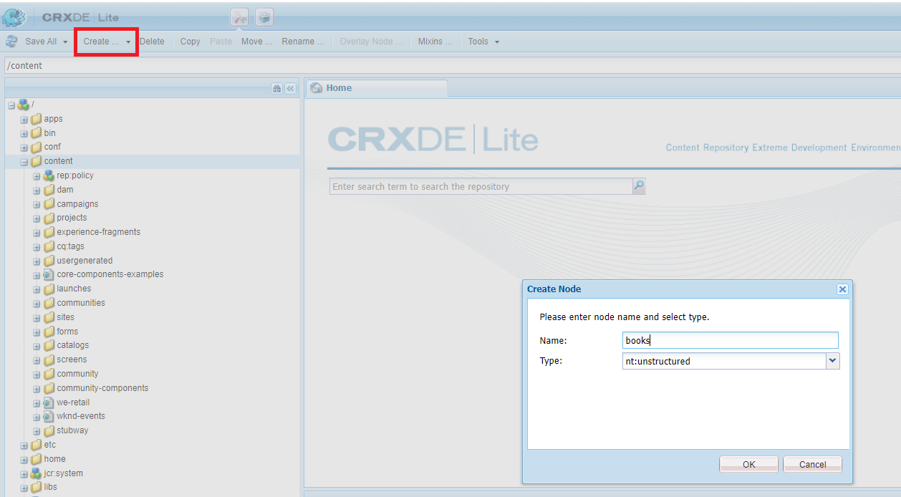Switch to the Home tab
Image resolution: width=901 pixels, height=497 pixels.
click(x=377, y=88)
